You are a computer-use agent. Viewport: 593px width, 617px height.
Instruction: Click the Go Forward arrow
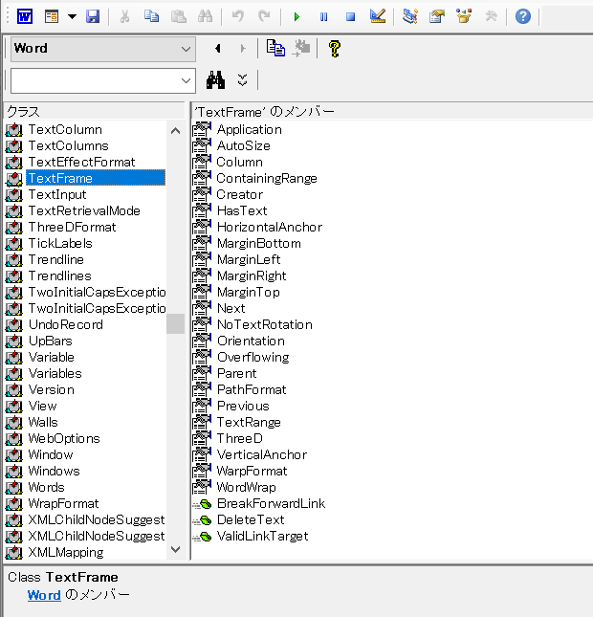pos(242,49)
